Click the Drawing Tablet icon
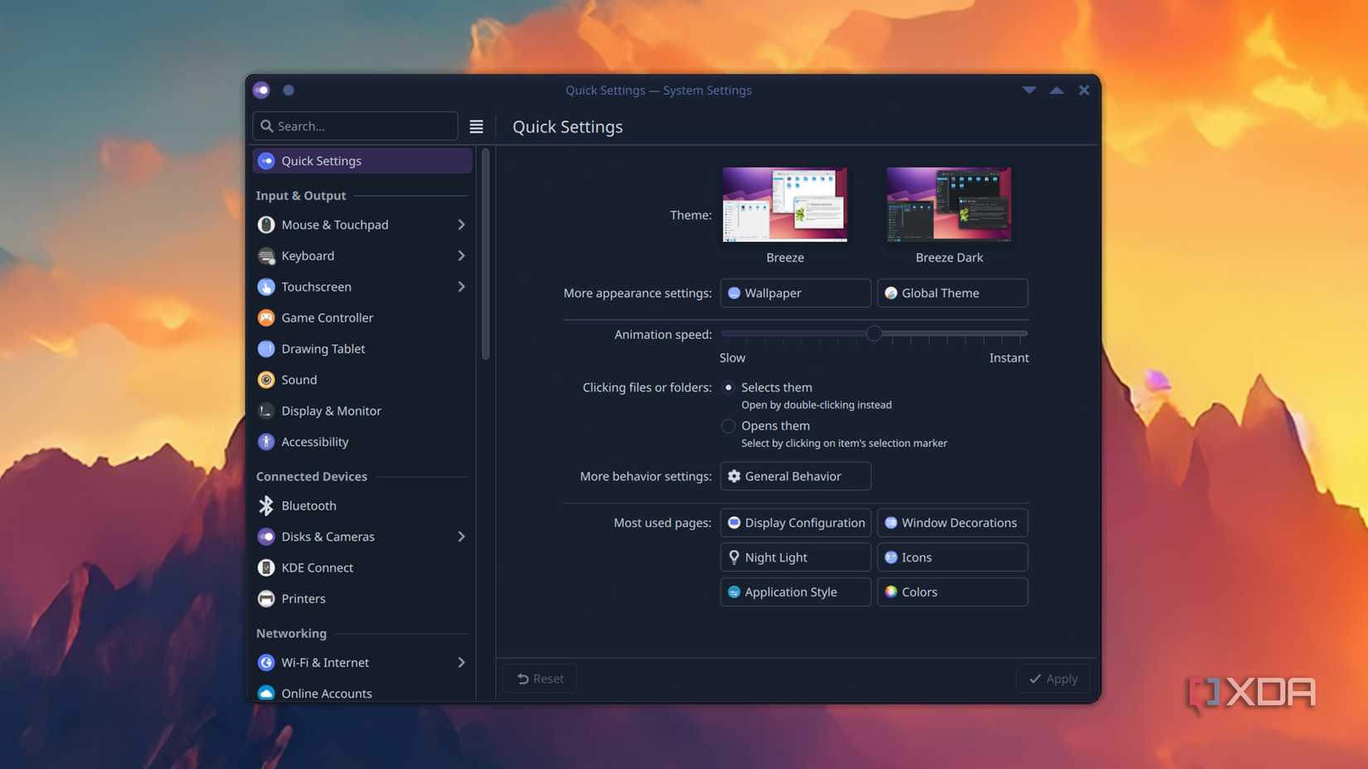The image size is (1368, 769). 266,348
